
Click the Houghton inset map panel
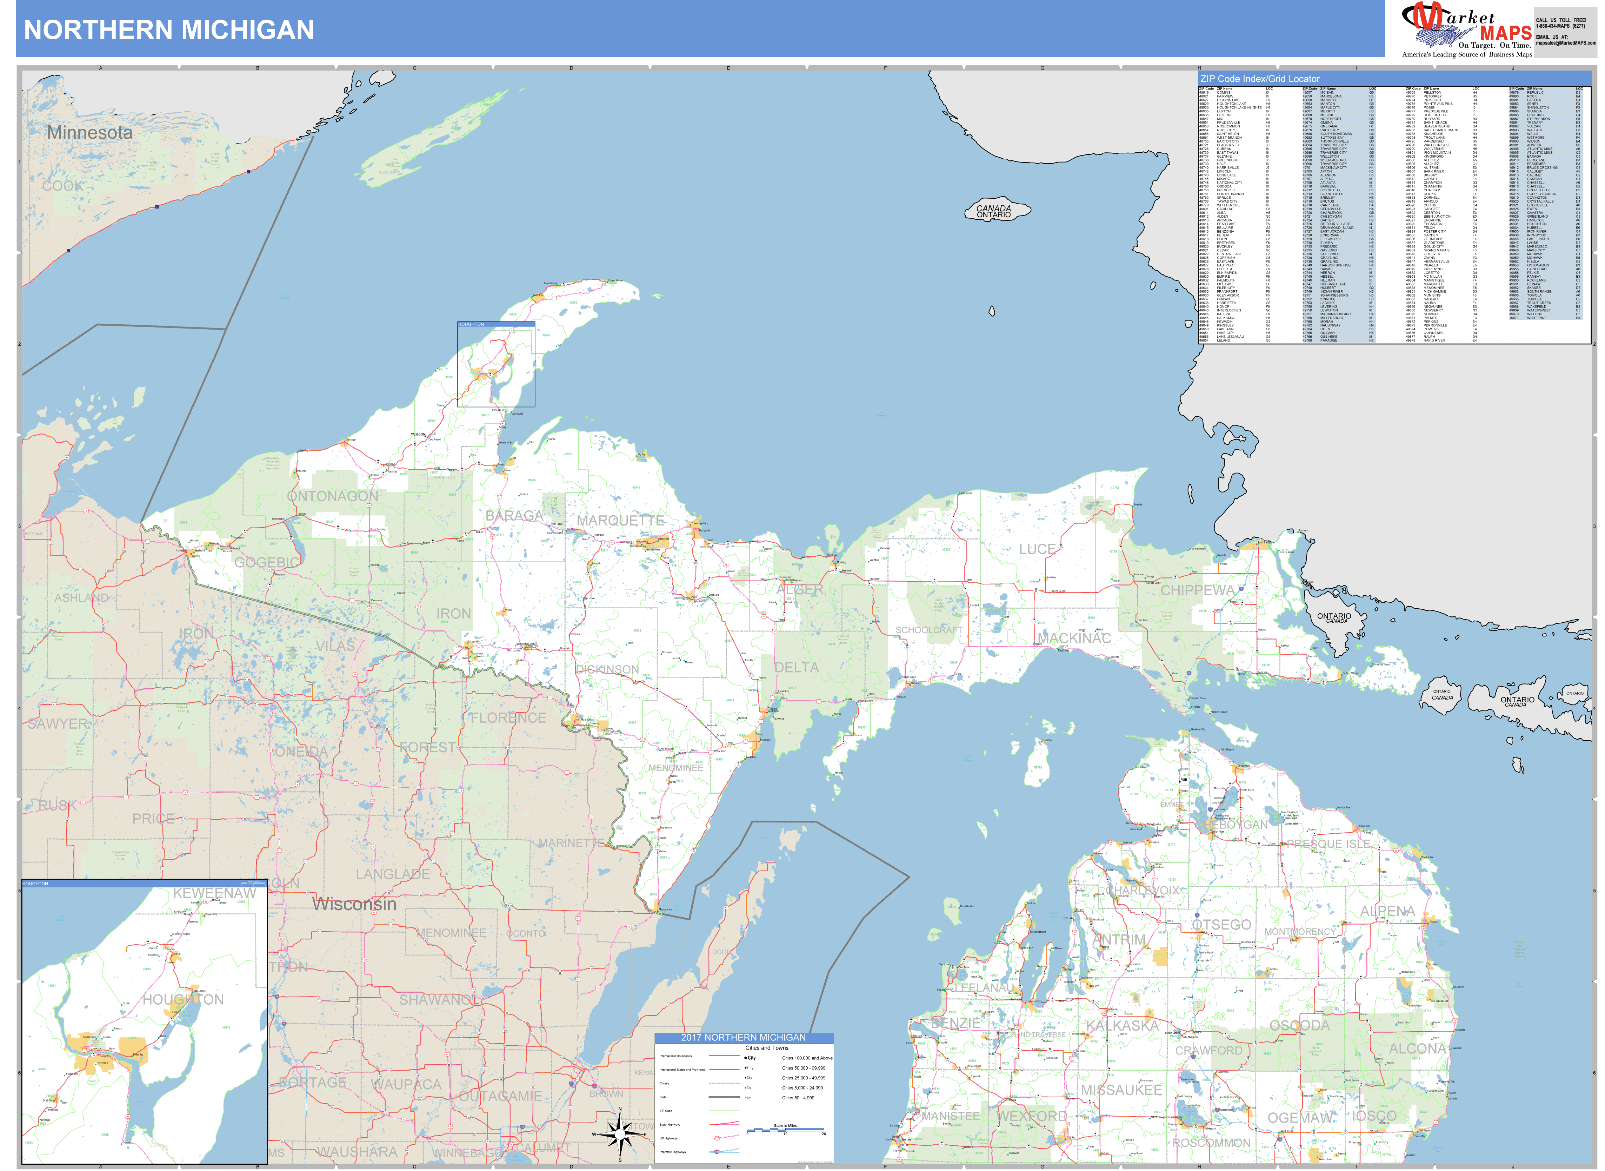pos(145,1022)
